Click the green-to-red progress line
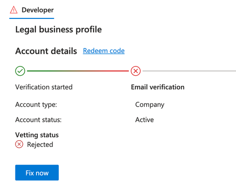Screen dimensions: 236x194 point(78,71)
